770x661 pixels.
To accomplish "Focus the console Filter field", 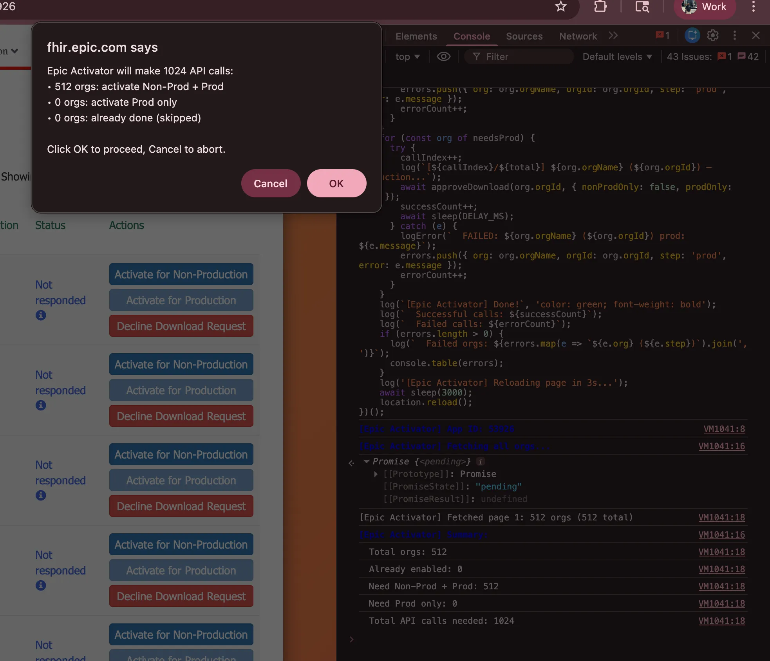I will (519, 57).
